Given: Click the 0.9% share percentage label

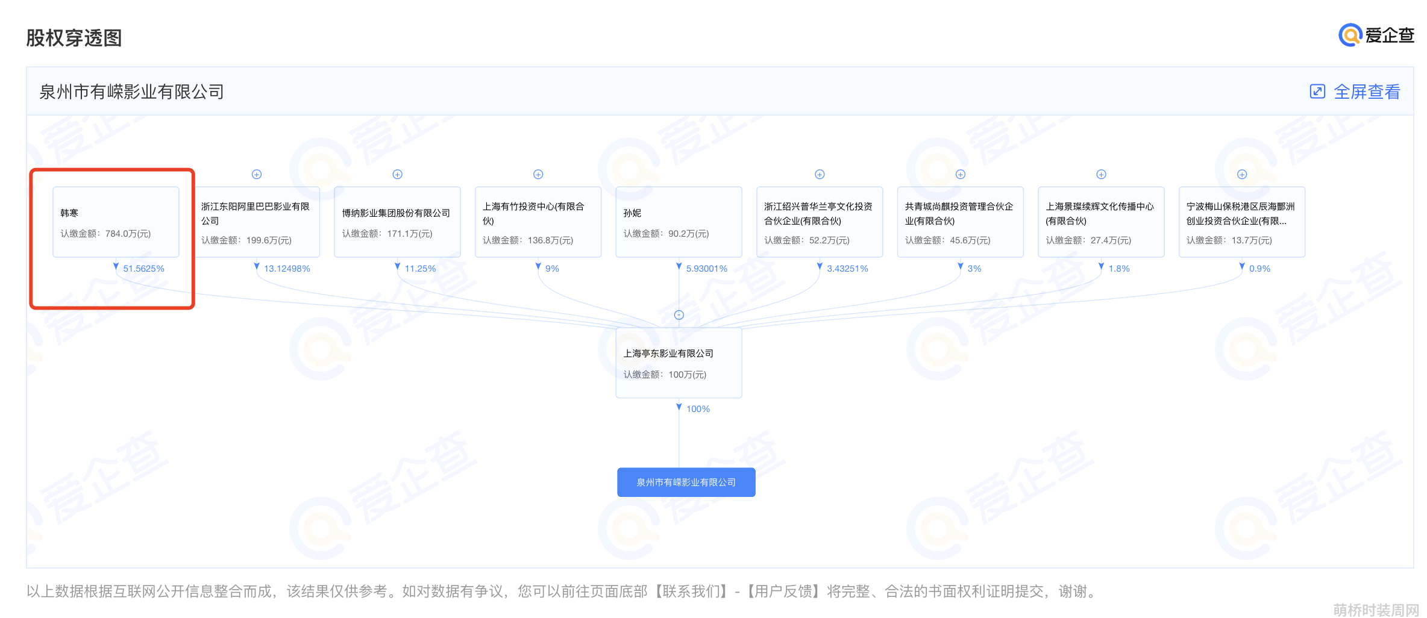Looking at the screenshot, I should 1259,269.
